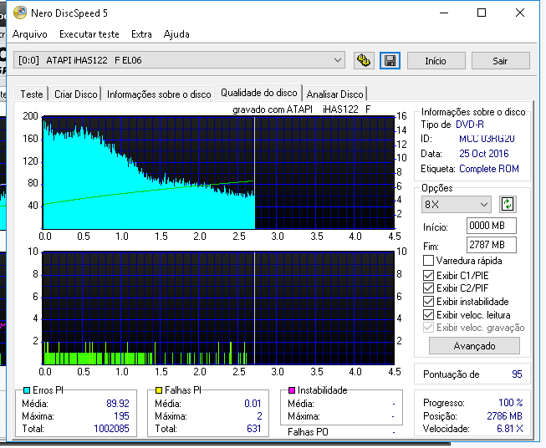Click Erros PI Média value 89.92
Viewport: 546px width, 448px height.
118,403
